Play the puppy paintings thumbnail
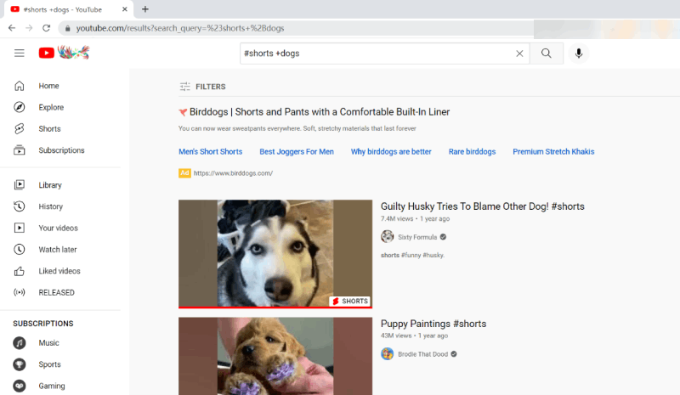The height and width of the screenshot is (395, 680). [x=275, y=356]
